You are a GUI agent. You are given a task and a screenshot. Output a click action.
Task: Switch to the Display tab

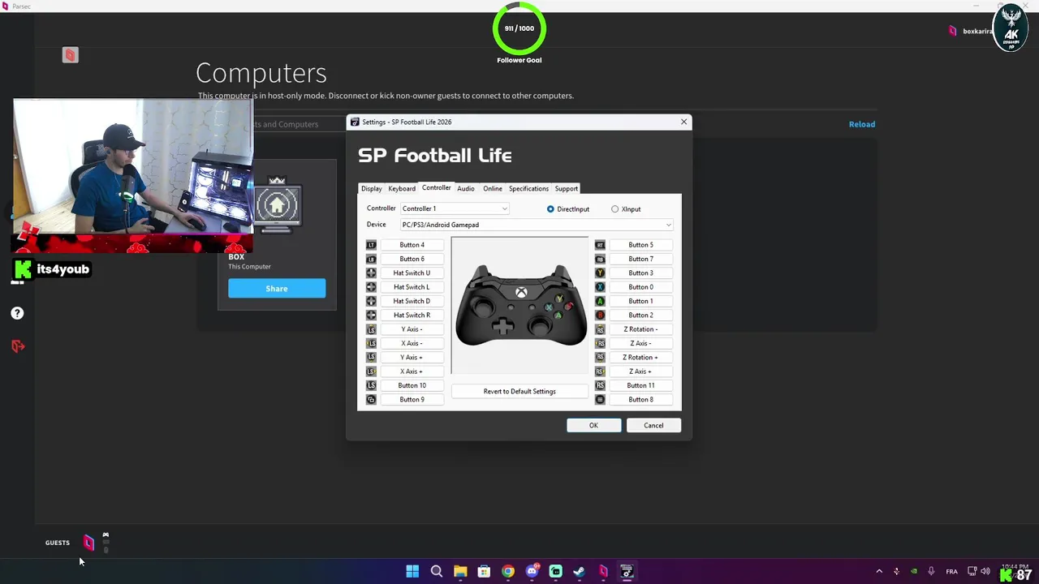coord(372,188)
